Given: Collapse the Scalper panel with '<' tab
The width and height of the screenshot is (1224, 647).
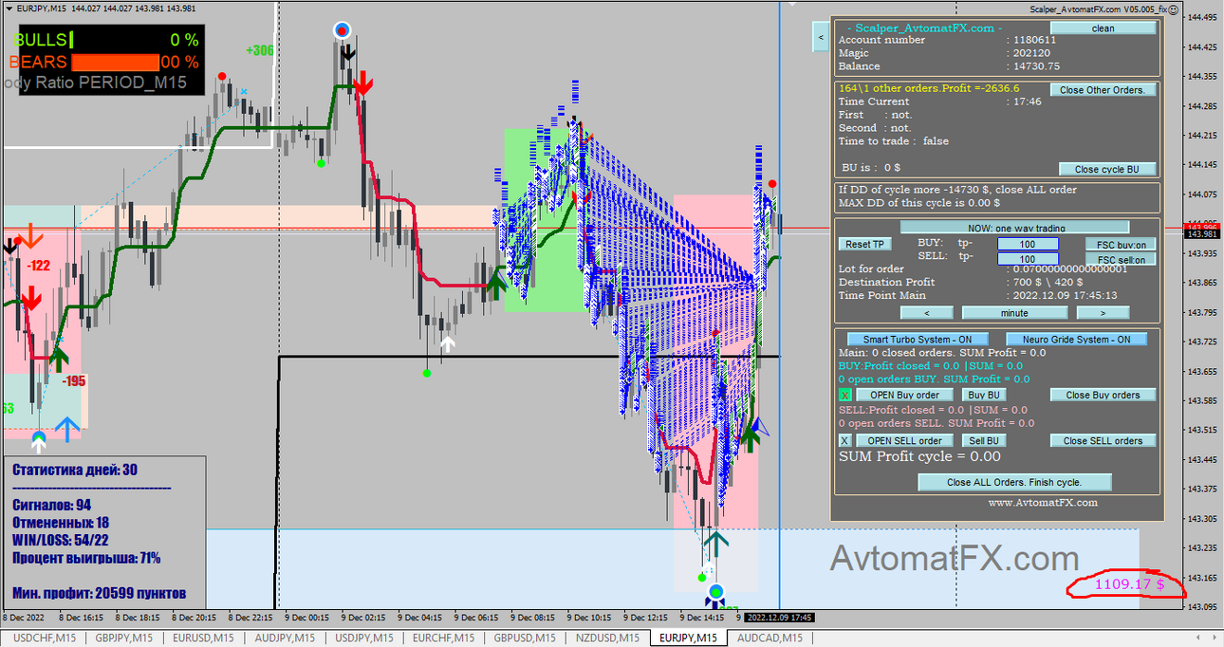Looking at the screenshot, I should (x=821, y=37).
